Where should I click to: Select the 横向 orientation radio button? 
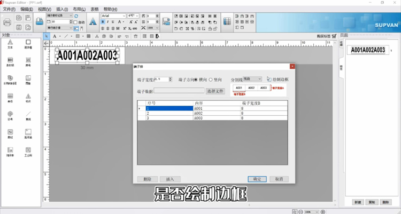(196, 79)
